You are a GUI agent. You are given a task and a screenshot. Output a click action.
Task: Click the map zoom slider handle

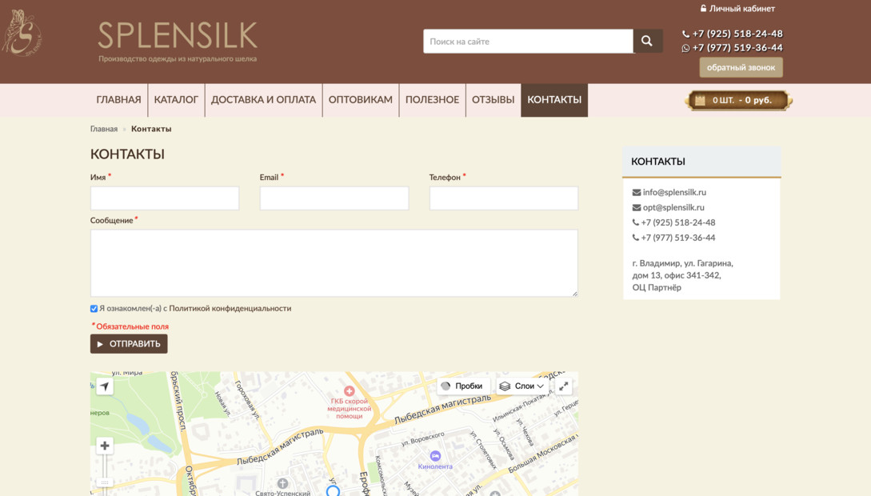tap(105, 482)
